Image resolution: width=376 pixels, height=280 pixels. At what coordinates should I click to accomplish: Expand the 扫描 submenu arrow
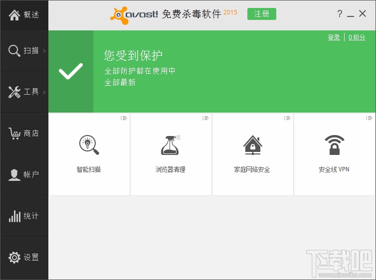point(44,51)
